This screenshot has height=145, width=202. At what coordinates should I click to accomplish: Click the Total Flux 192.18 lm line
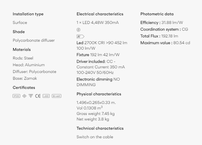coord(159,36)
